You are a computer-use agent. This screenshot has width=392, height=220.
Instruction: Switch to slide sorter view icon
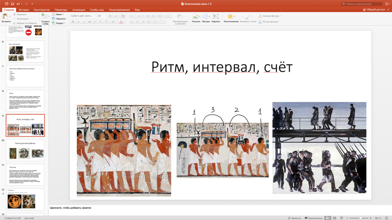pos(334,218)
